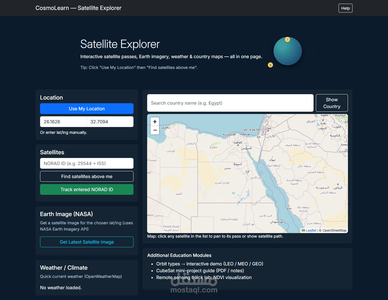
Task: Click the Location section heading
Action: [51, 98]
